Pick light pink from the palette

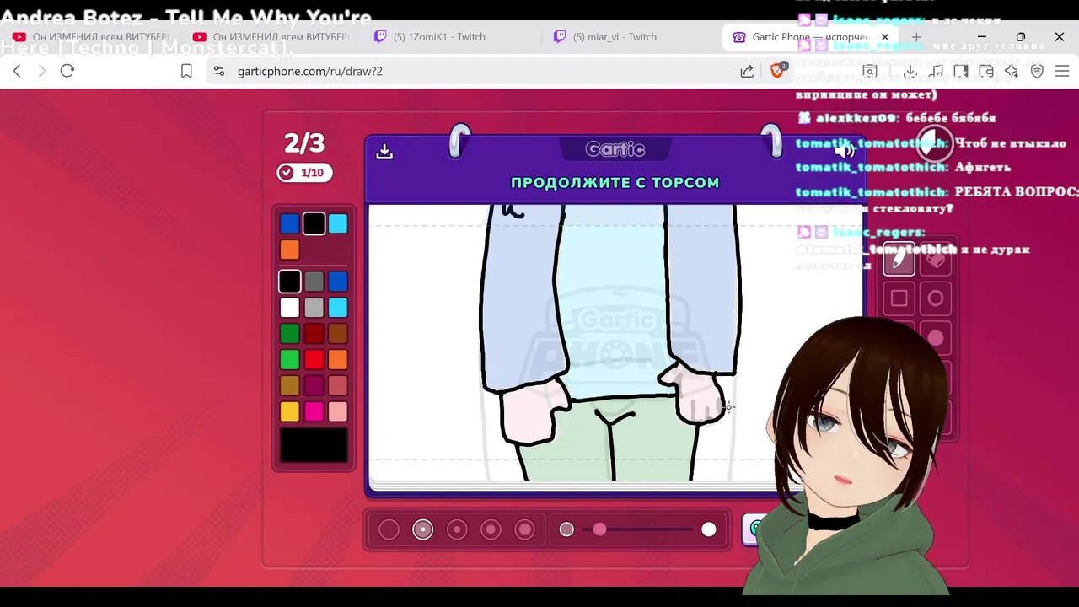[338, 411]
